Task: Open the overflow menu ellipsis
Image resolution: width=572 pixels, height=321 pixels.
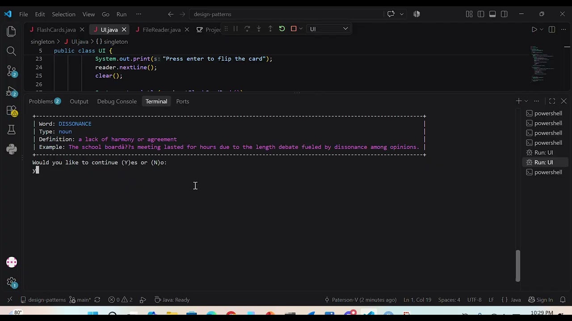Action: coord(139,14)
